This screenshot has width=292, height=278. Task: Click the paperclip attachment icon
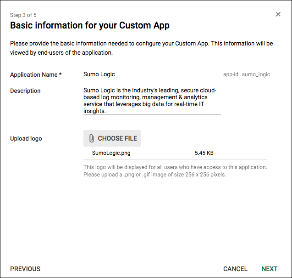click(x=91, y=138)
